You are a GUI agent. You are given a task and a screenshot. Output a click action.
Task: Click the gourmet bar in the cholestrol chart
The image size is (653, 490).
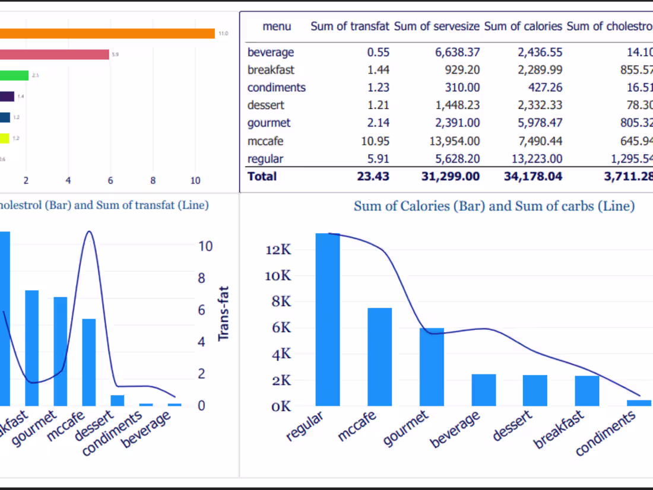coord(61,351)
